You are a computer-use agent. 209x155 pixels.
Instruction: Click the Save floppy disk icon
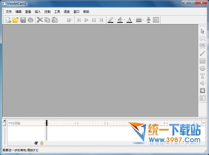pos(23,20)
